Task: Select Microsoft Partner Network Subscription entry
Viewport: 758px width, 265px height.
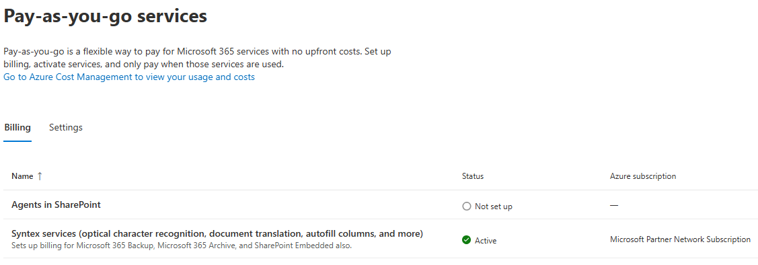Action: (680, 239)
